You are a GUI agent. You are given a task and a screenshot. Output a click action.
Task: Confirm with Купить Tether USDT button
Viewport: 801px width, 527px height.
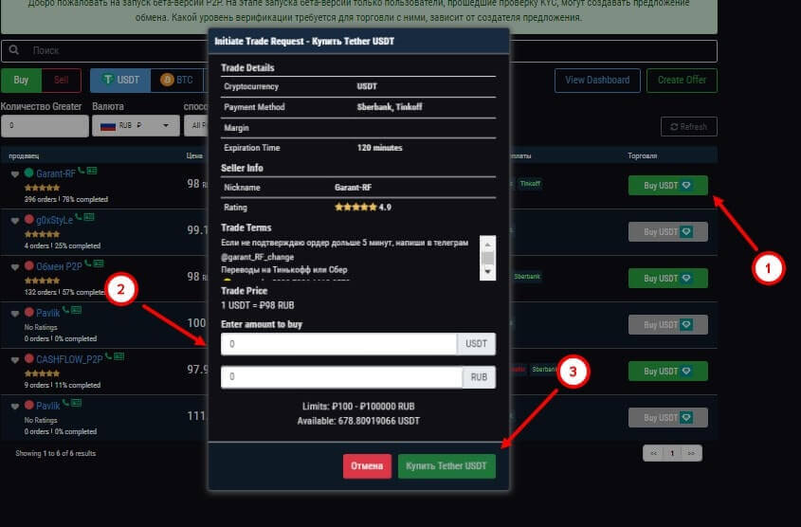click(x=446, y=466)
